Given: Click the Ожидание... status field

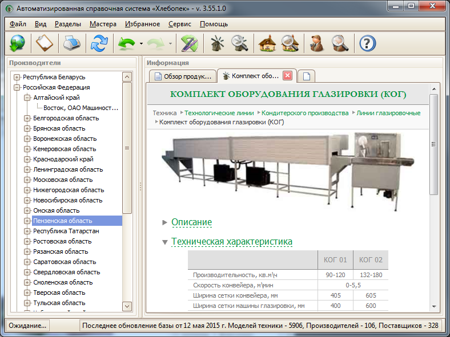Looking at the screenshot, I should (x=27, y=326).
